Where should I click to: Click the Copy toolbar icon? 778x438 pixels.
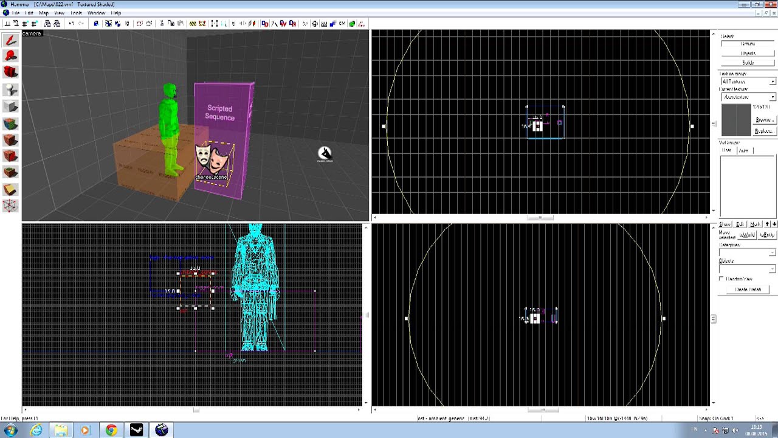(171, 24)
